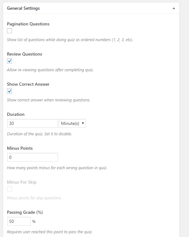The width and height of the screenshot is (189, 237).
Task: Open the Minute(s) duration unit dropdown
Action: (x=72, y=123)
